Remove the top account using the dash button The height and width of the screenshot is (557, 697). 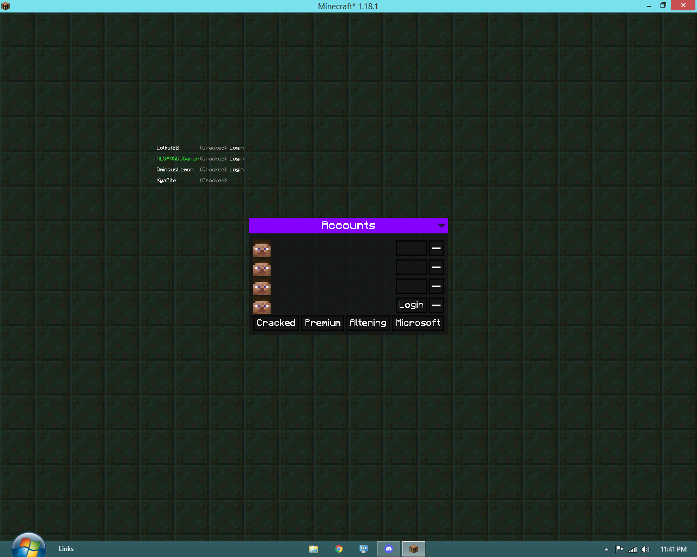[436, 248]
